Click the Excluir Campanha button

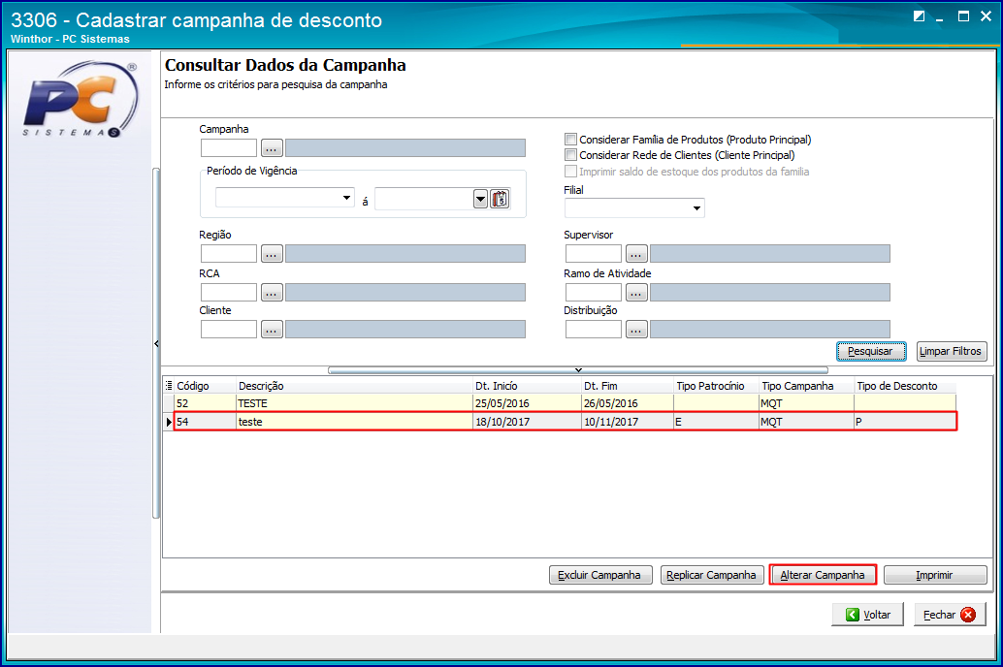[600, 575]
